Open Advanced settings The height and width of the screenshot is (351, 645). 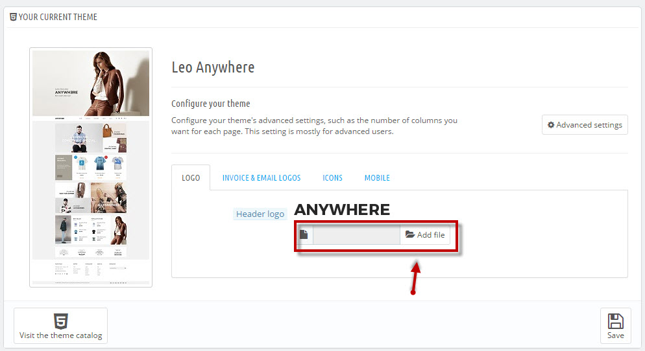(585, 125)
